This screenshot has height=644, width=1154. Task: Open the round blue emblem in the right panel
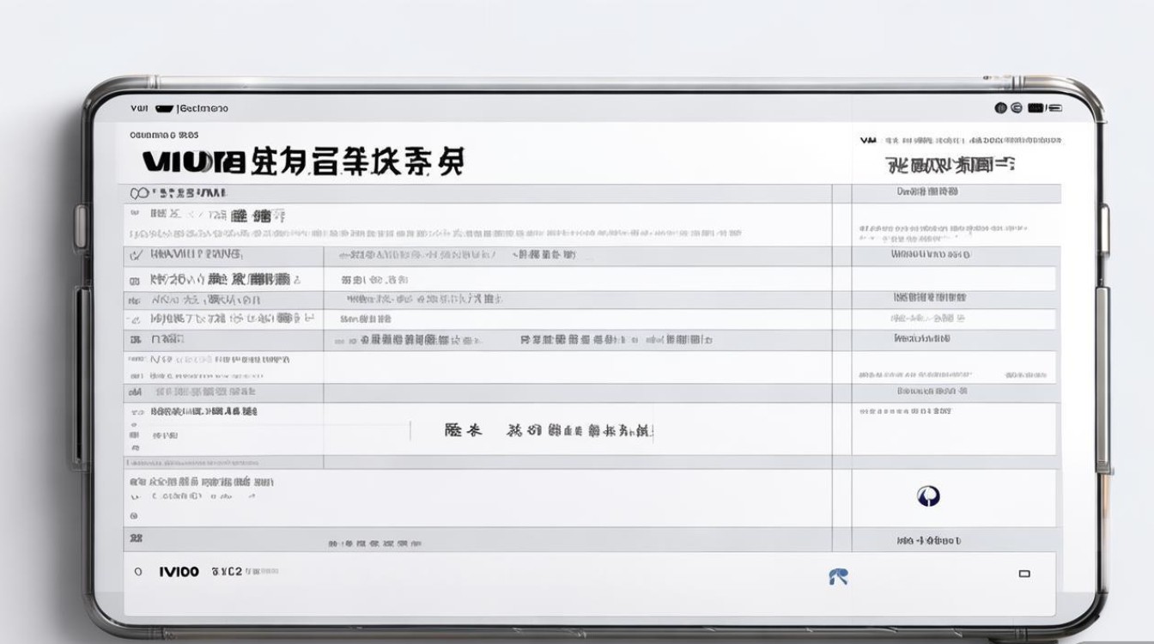pyautogui.click(x=926, y=496)
